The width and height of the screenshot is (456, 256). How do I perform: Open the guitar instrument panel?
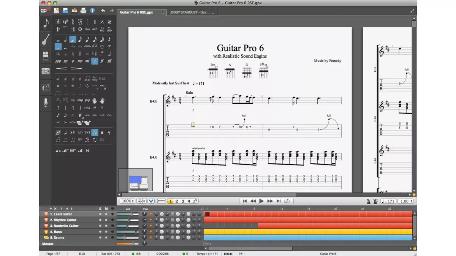click(x=46, y=39)
